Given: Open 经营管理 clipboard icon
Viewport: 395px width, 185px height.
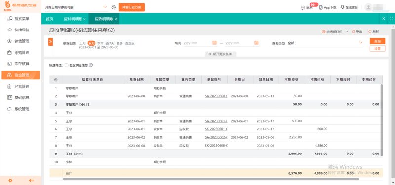Looking at the screenshot, I should (x=10, y=87).
